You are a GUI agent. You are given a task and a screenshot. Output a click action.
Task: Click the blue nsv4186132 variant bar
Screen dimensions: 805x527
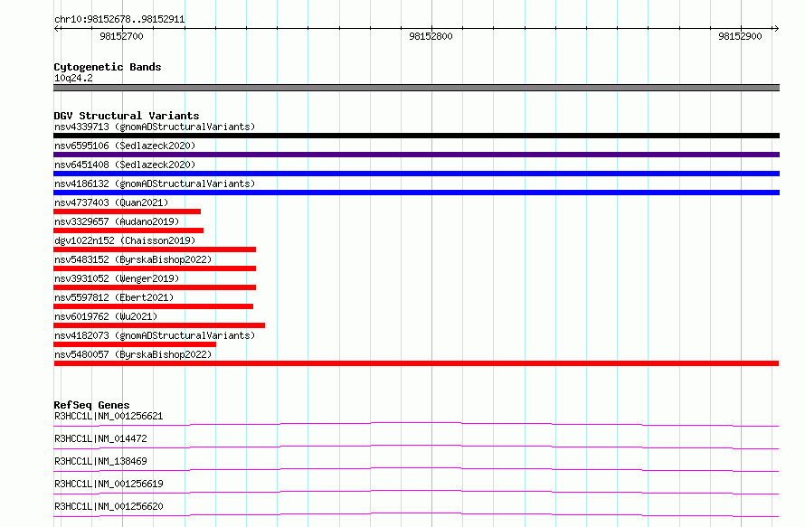(416, 193)
